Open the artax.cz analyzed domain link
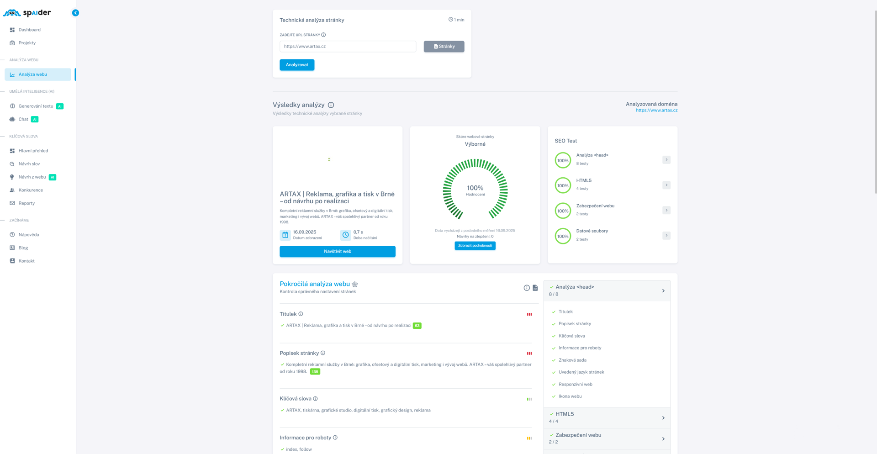Viewport: 877px width, 454px height. (656, 111)
